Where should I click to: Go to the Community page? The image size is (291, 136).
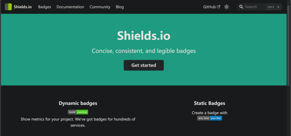point(100,7)
